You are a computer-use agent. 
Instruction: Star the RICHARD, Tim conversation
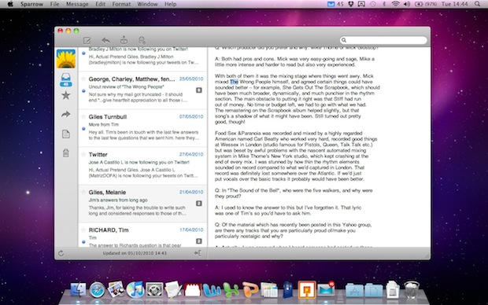[x=83, y=230]
